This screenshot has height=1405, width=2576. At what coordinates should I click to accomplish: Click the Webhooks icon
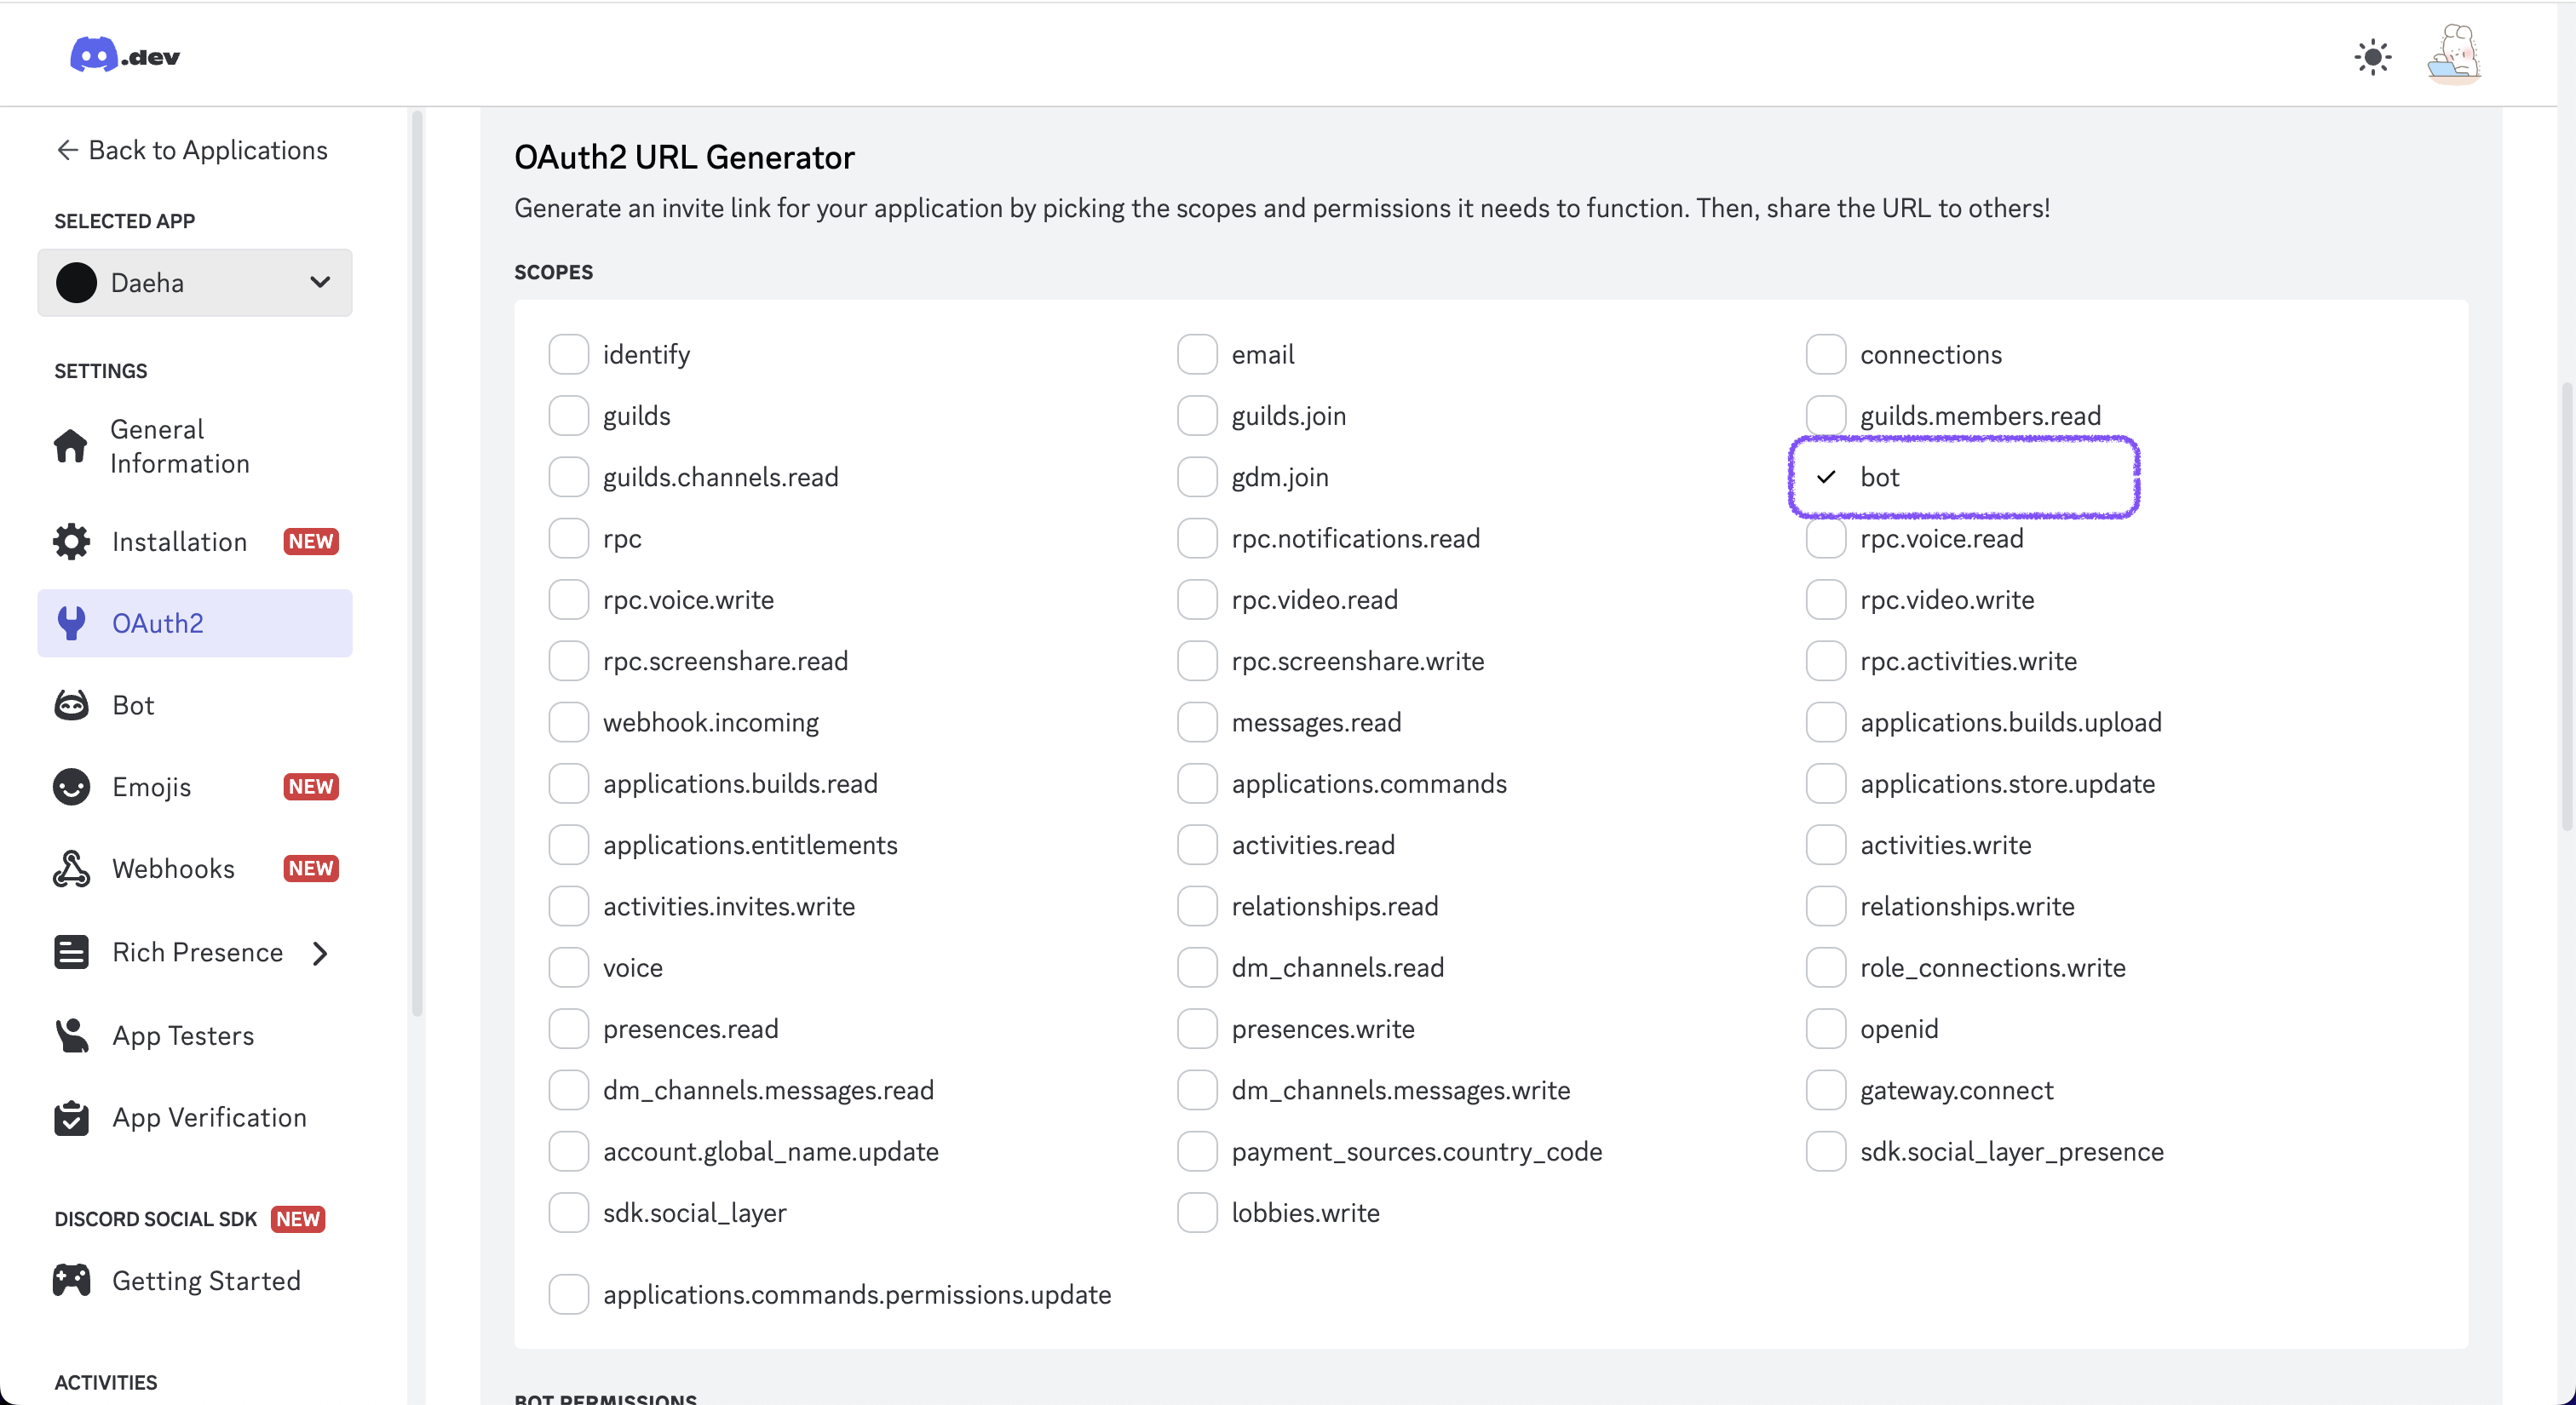click(71, 869)
